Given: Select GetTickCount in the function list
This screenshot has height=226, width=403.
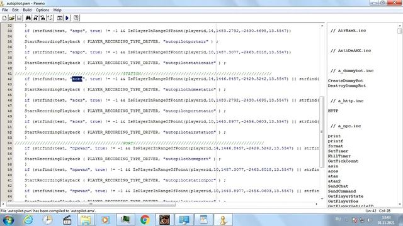Looking at the screenshot, I should (343, 161).
